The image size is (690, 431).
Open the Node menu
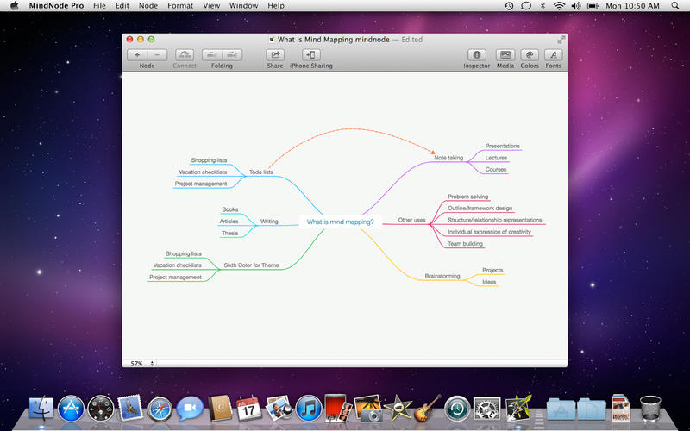pos(147,6)
